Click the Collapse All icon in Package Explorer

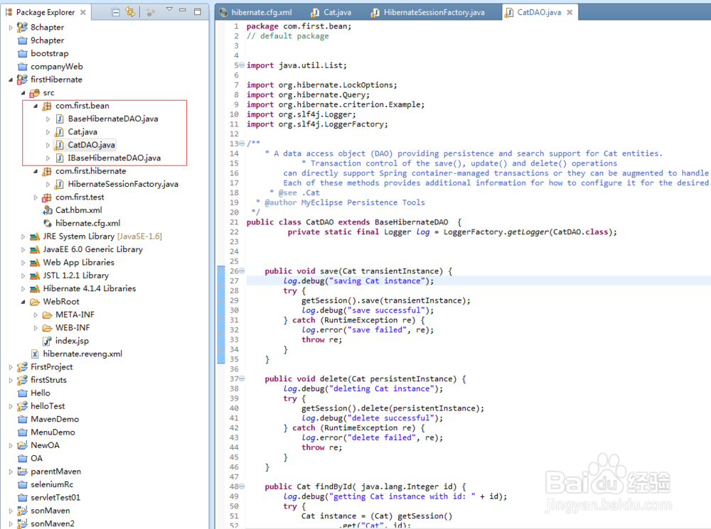click(x=116, y=12)
